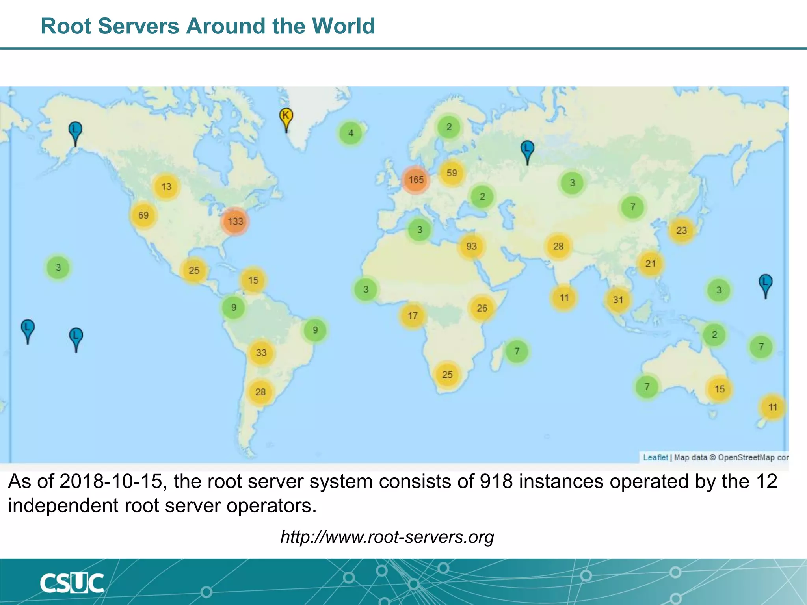This screenshot has height=605, width=807.
Task: Open the 3 cluster near Hawaii
Action: [58, 268]
